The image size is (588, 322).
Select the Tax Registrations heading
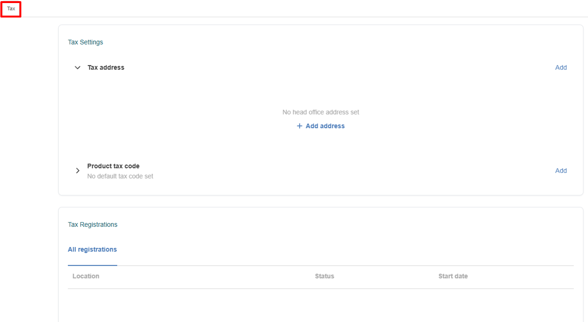pos(93,225)
